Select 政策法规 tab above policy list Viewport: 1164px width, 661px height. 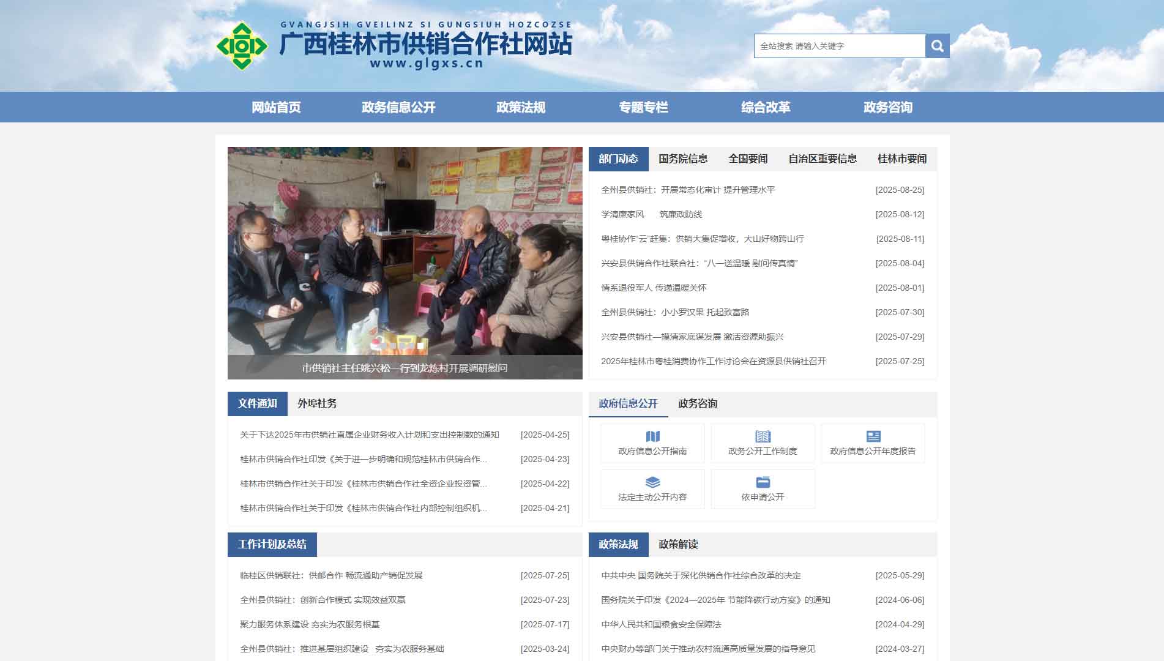(x=618, y=545)
